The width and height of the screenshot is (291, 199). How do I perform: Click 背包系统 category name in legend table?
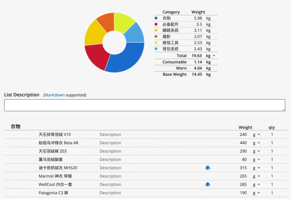170,49
